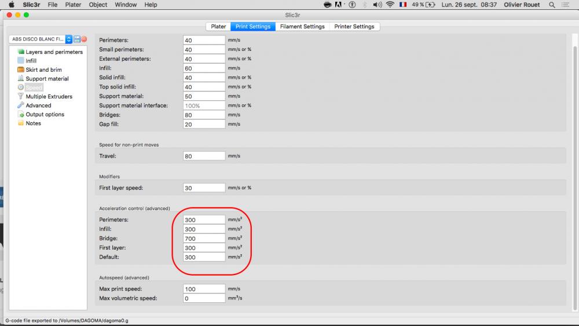Edit the Max volumetric speed field
The image size is (579, 326).
click(204, 298)
